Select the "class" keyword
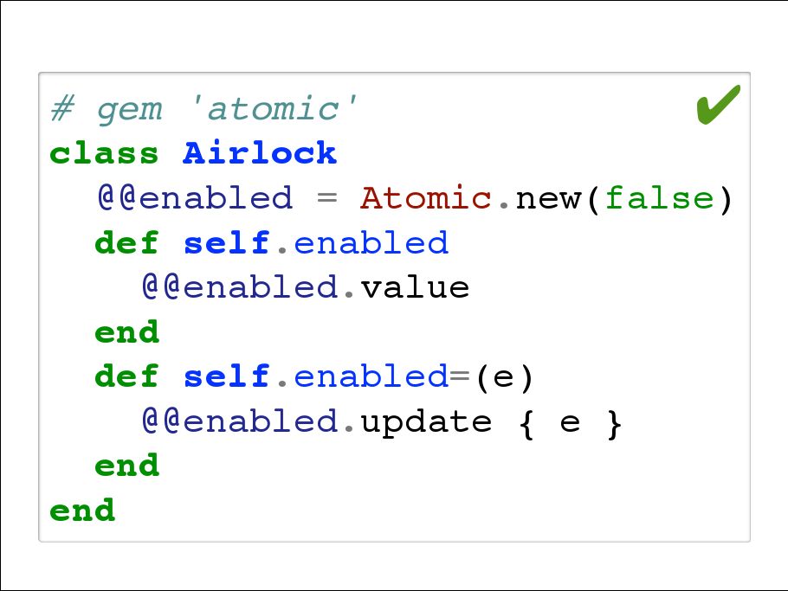Screen dimensions: 788x591 (x=104, y=154)
